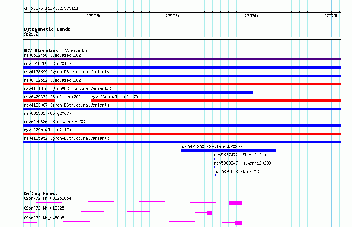
Task: Click the 27574k ruler tick label
Action: pyautogui.click(x=252, y=16)
